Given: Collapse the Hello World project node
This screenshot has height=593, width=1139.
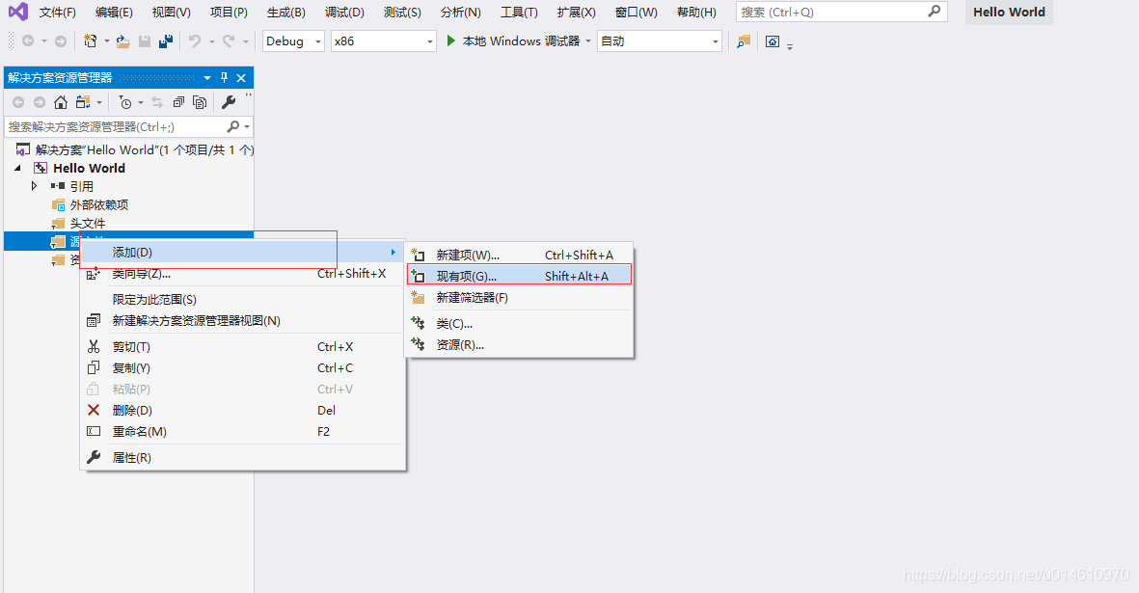Looking at the screenshot, I should point(18,168).
